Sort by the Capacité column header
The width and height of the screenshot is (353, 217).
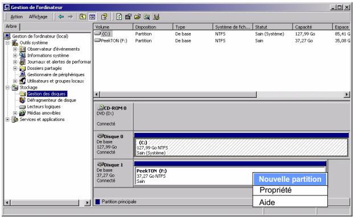[x=313, y=27]
